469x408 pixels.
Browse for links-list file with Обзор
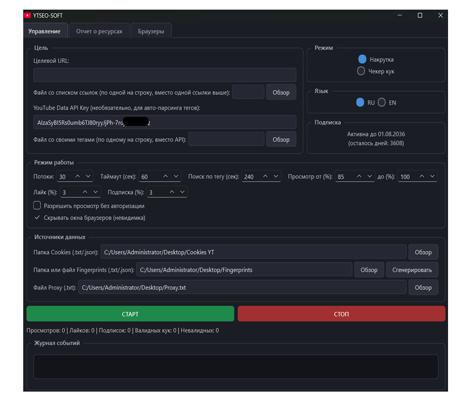click(281, 92)
